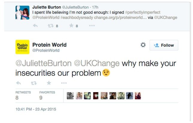Screen dimensions: 193x123
Task: Favorite the Protein World tweet
Action: click(49, 83)
